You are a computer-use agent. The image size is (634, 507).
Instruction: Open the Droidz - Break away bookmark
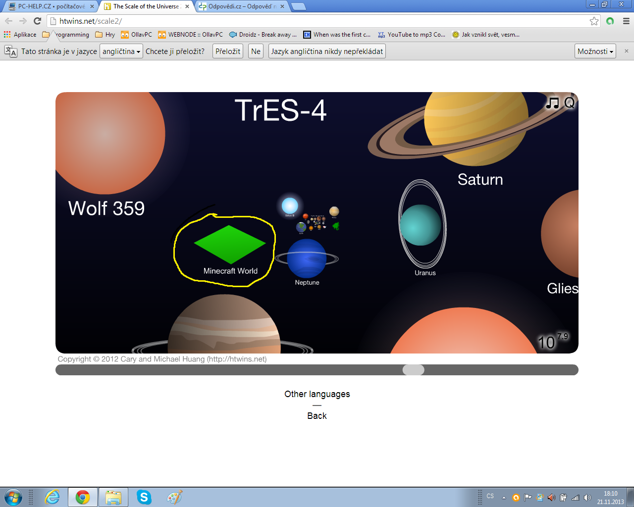[x=263, y=35]
